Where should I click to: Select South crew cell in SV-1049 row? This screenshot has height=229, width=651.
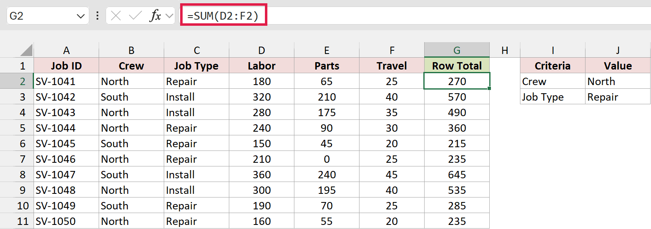click(131, 205)
